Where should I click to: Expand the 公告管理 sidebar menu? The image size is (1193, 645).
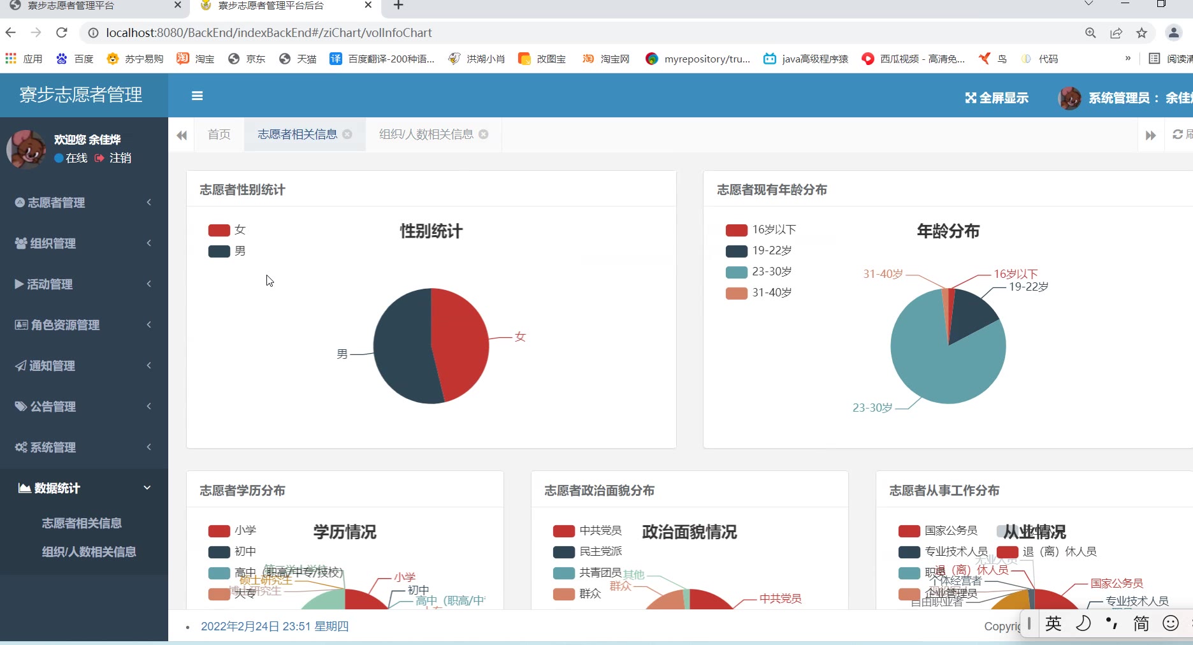point(84,407)
